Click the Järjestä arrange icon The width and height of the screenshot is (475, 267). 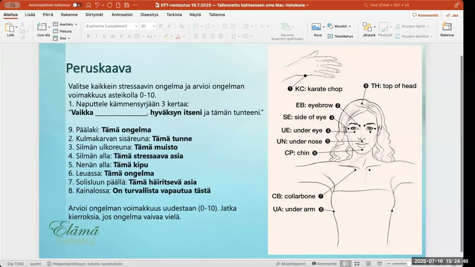click(367, 27)
